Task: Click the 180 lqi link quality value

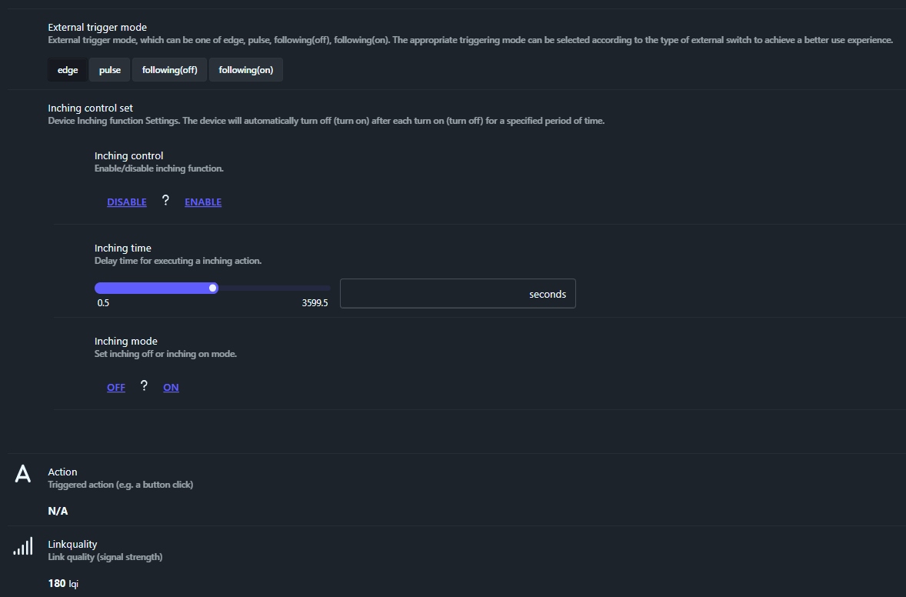Action: click(x=63, y=583)
